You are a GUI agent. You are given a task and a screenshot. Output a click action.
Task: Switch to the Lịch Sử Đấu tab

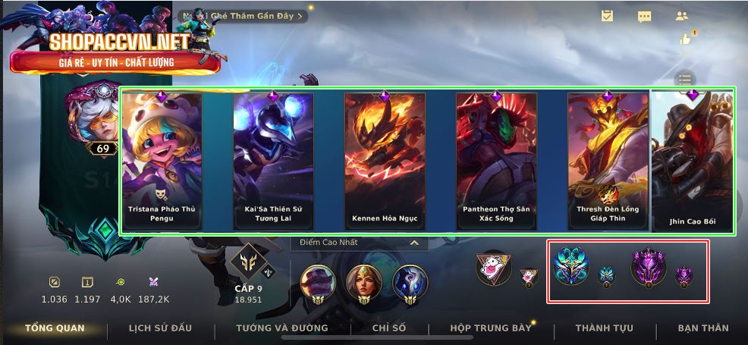(160, 328)
